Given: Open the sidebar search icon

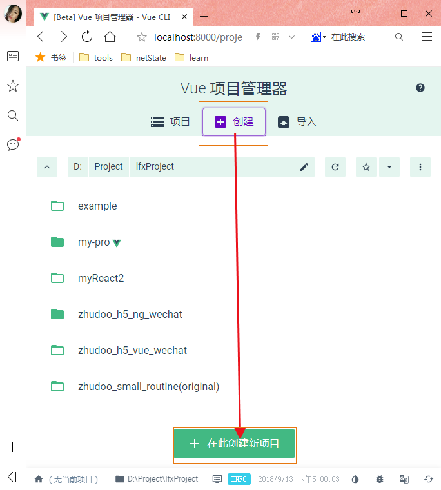Looking at the screenshot, I should (13, 115).
